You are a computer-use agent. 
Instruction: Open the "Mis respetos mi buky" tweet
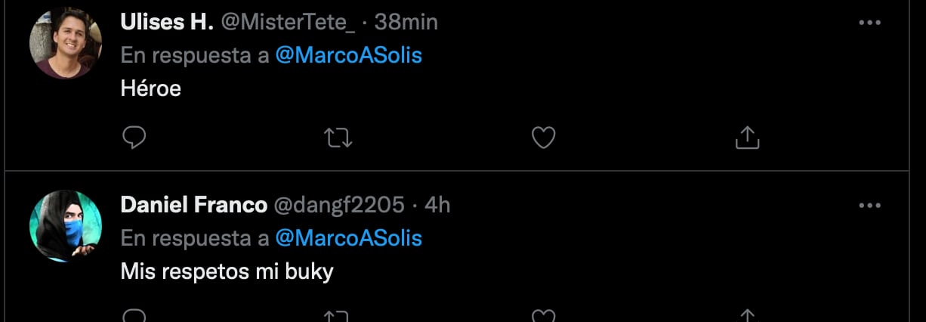coord(227,272)
